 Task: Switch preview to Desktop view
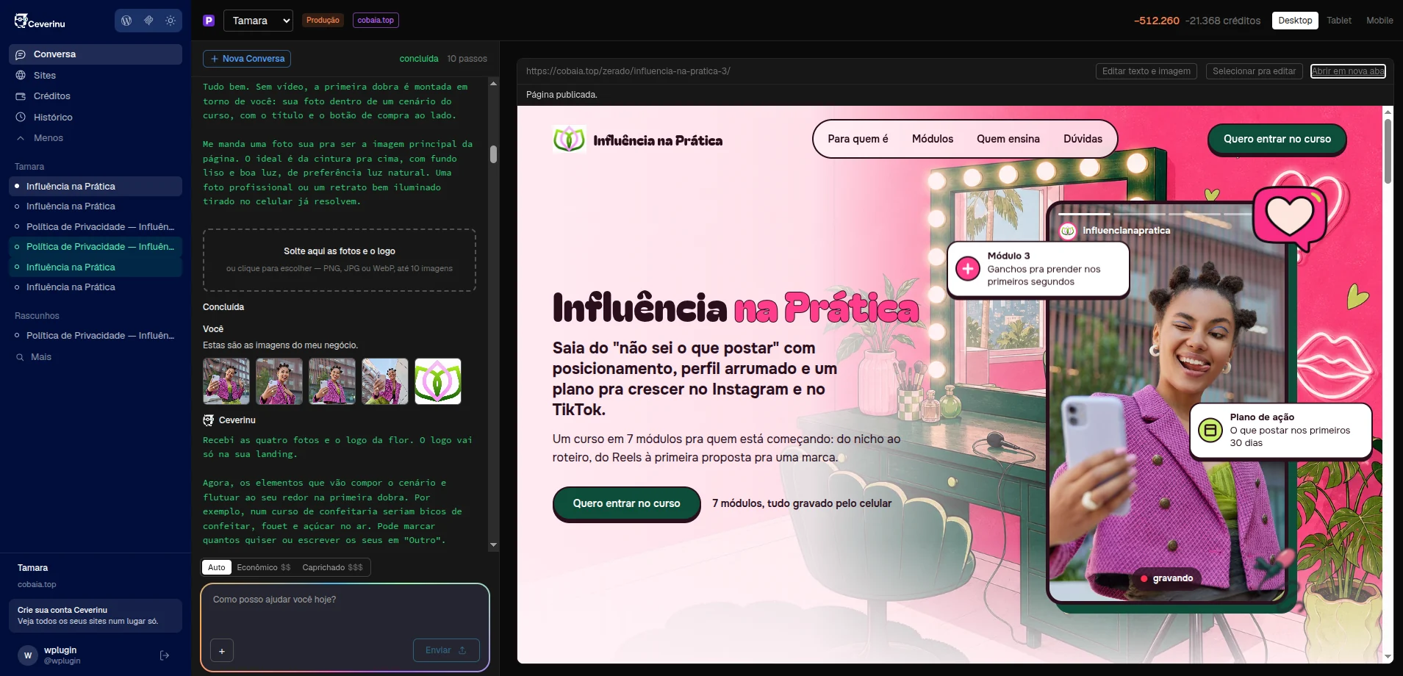point(1295,21)
